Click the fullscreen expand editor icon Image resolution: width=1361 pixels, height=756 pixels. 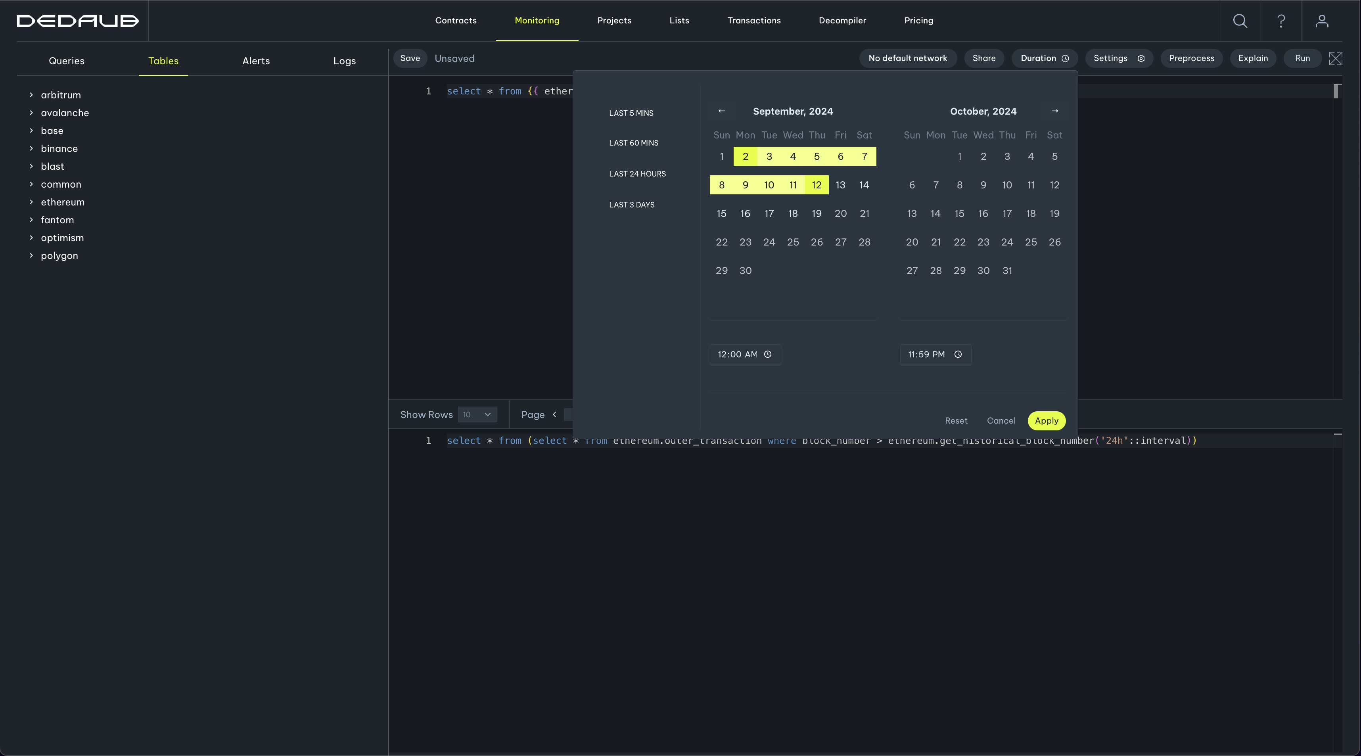pos(1336,58)
